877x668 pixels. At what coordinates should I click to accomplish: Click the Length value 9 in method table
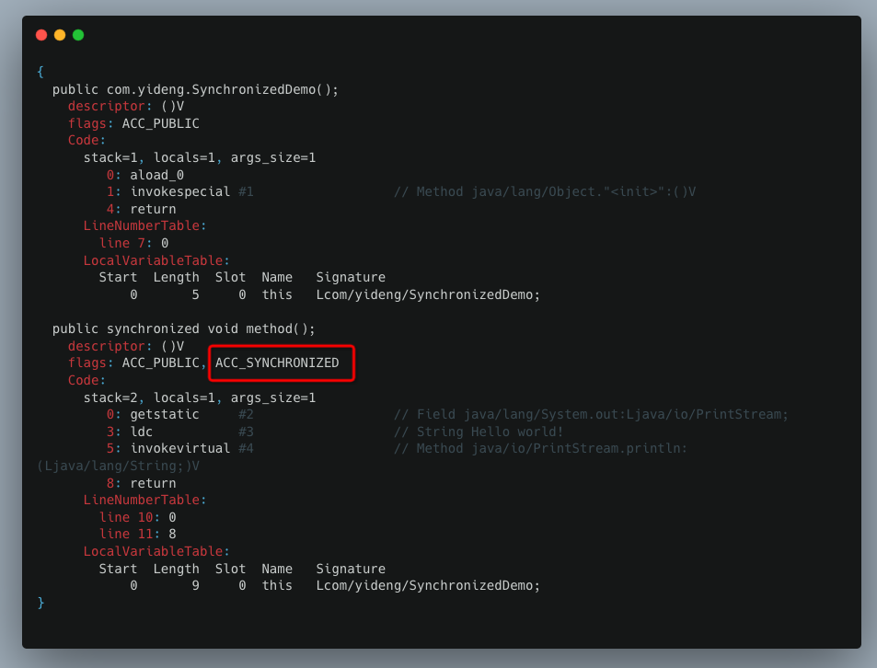(195, 585)
